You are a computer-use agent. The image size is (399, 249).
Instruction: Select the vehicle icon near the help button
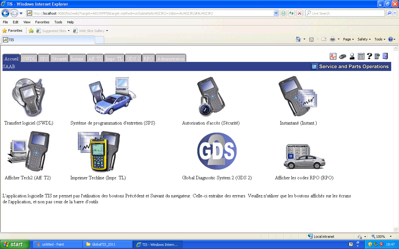(x=342, y=56)
